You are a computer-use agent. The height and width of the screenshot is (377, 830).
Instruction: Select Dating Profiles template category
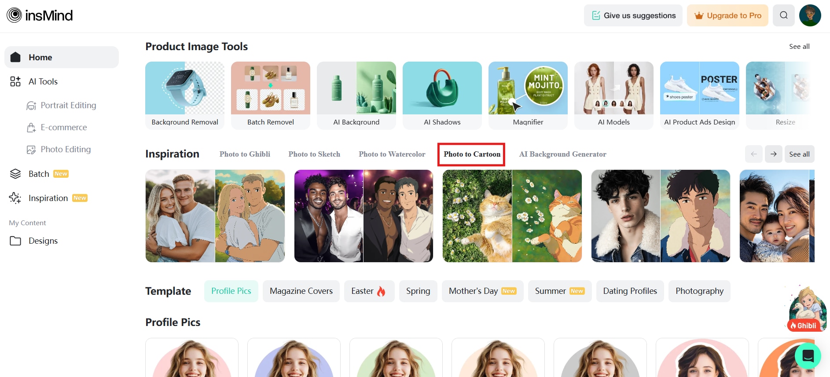click(630, 291)
